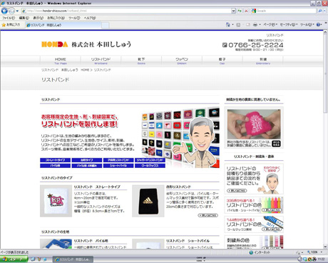The width and height of the screenshot is (328, 263).
Task: Click the HOME breadcrumb link
Action: pyautogui.click(x=85, y=70)
